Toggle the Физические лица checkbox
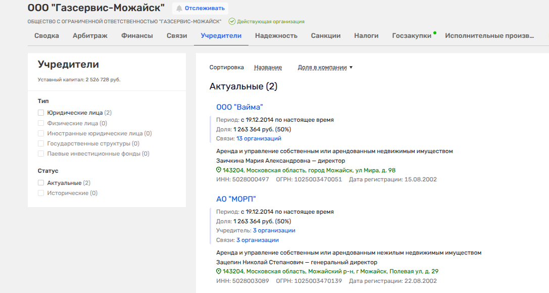This screenshot has width=549, height=293. point(41,123)
